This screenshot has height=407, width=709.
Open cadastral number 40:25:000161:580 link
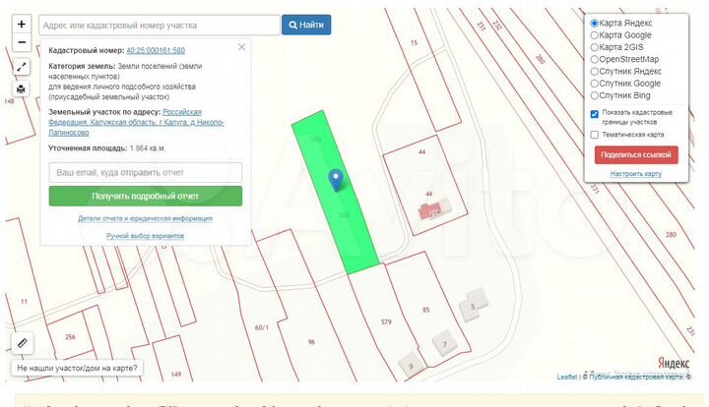click(156, 49)
